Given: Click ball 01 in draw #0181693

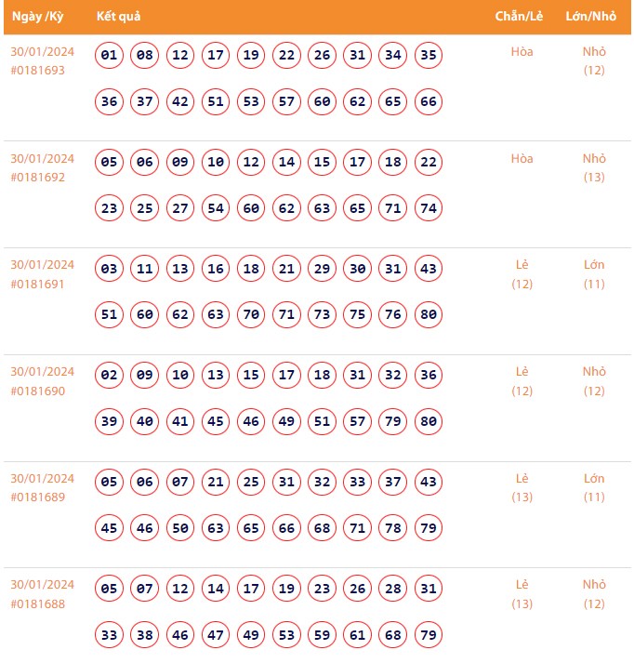Looking at the screenshot, I should coord(110,56).
